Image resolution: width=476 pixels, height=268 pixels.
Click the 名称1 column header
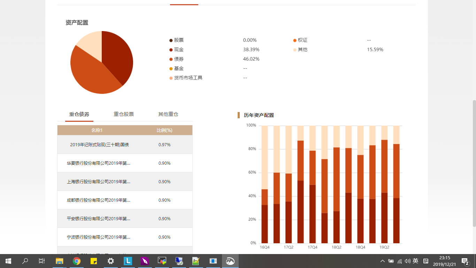[97, 130]
